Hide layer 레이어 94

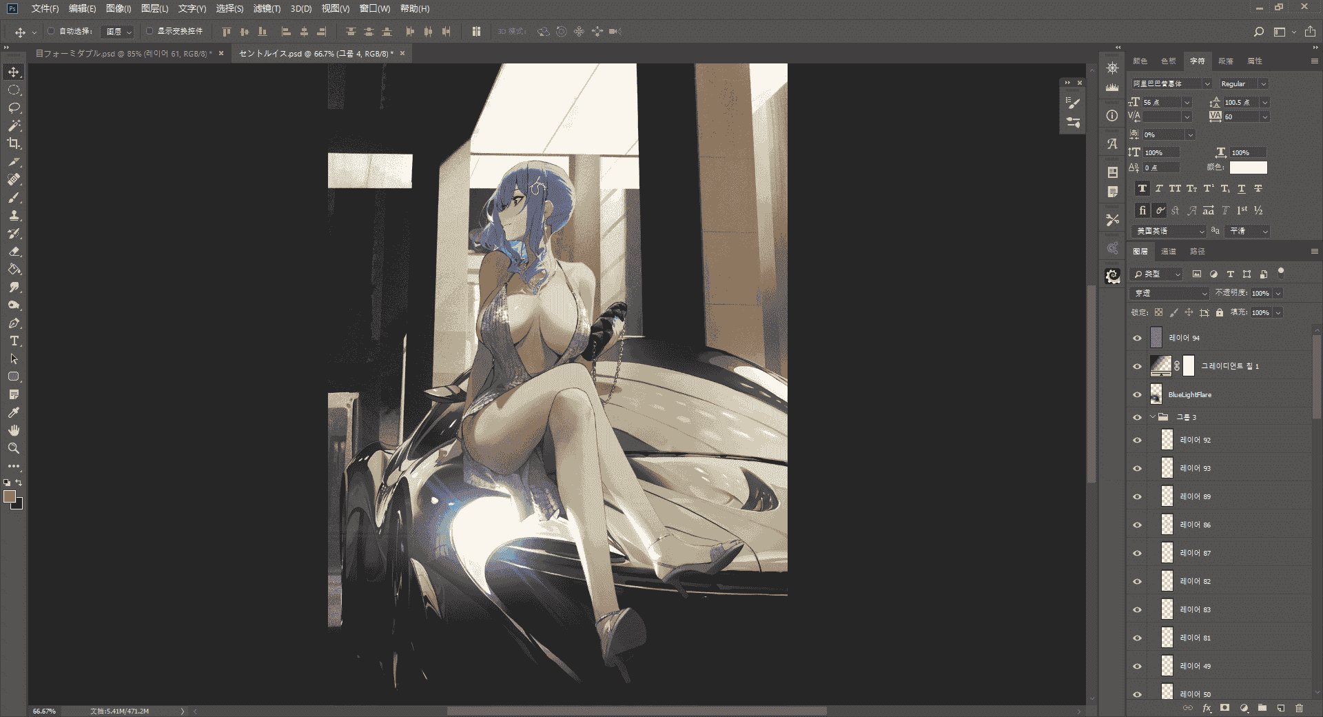click(1138, 338)
